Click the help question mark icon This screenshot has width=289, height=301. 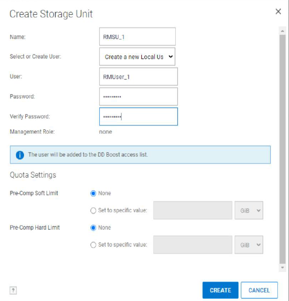[13, 290]
